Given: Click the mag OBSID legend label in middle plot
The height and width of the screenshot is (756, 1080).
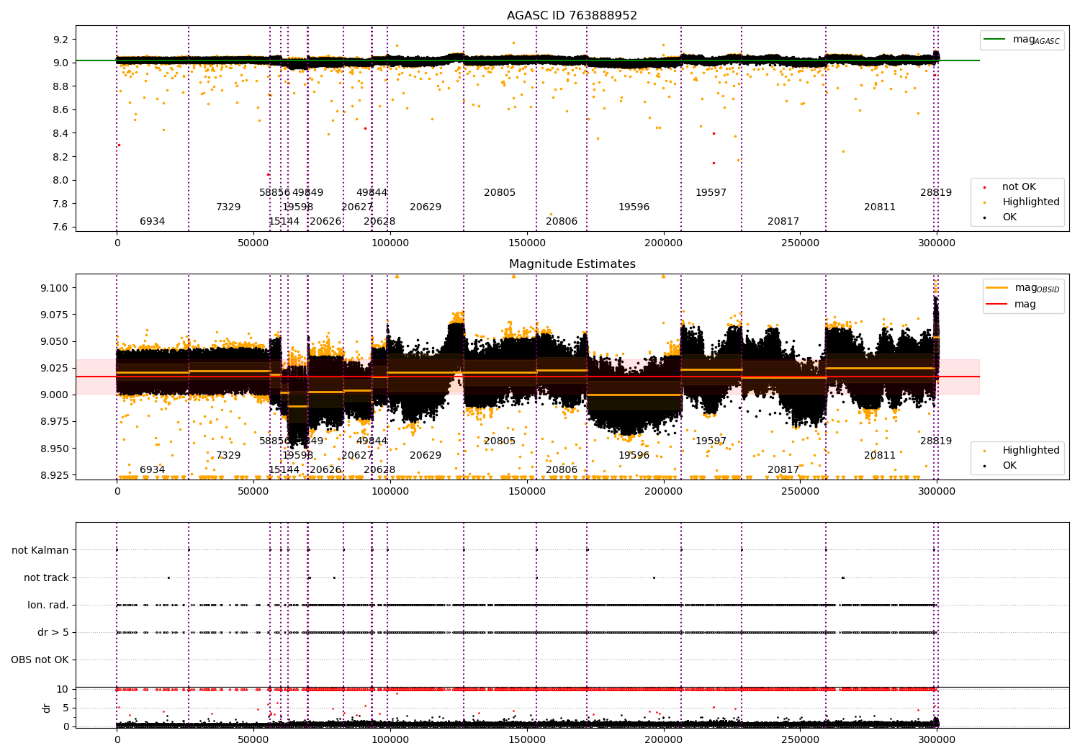Looking at the screenshot, I should point(1037,288).
